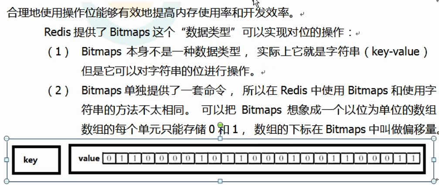Click the last bit cell in the value array
439x185 pixels.
413,159
